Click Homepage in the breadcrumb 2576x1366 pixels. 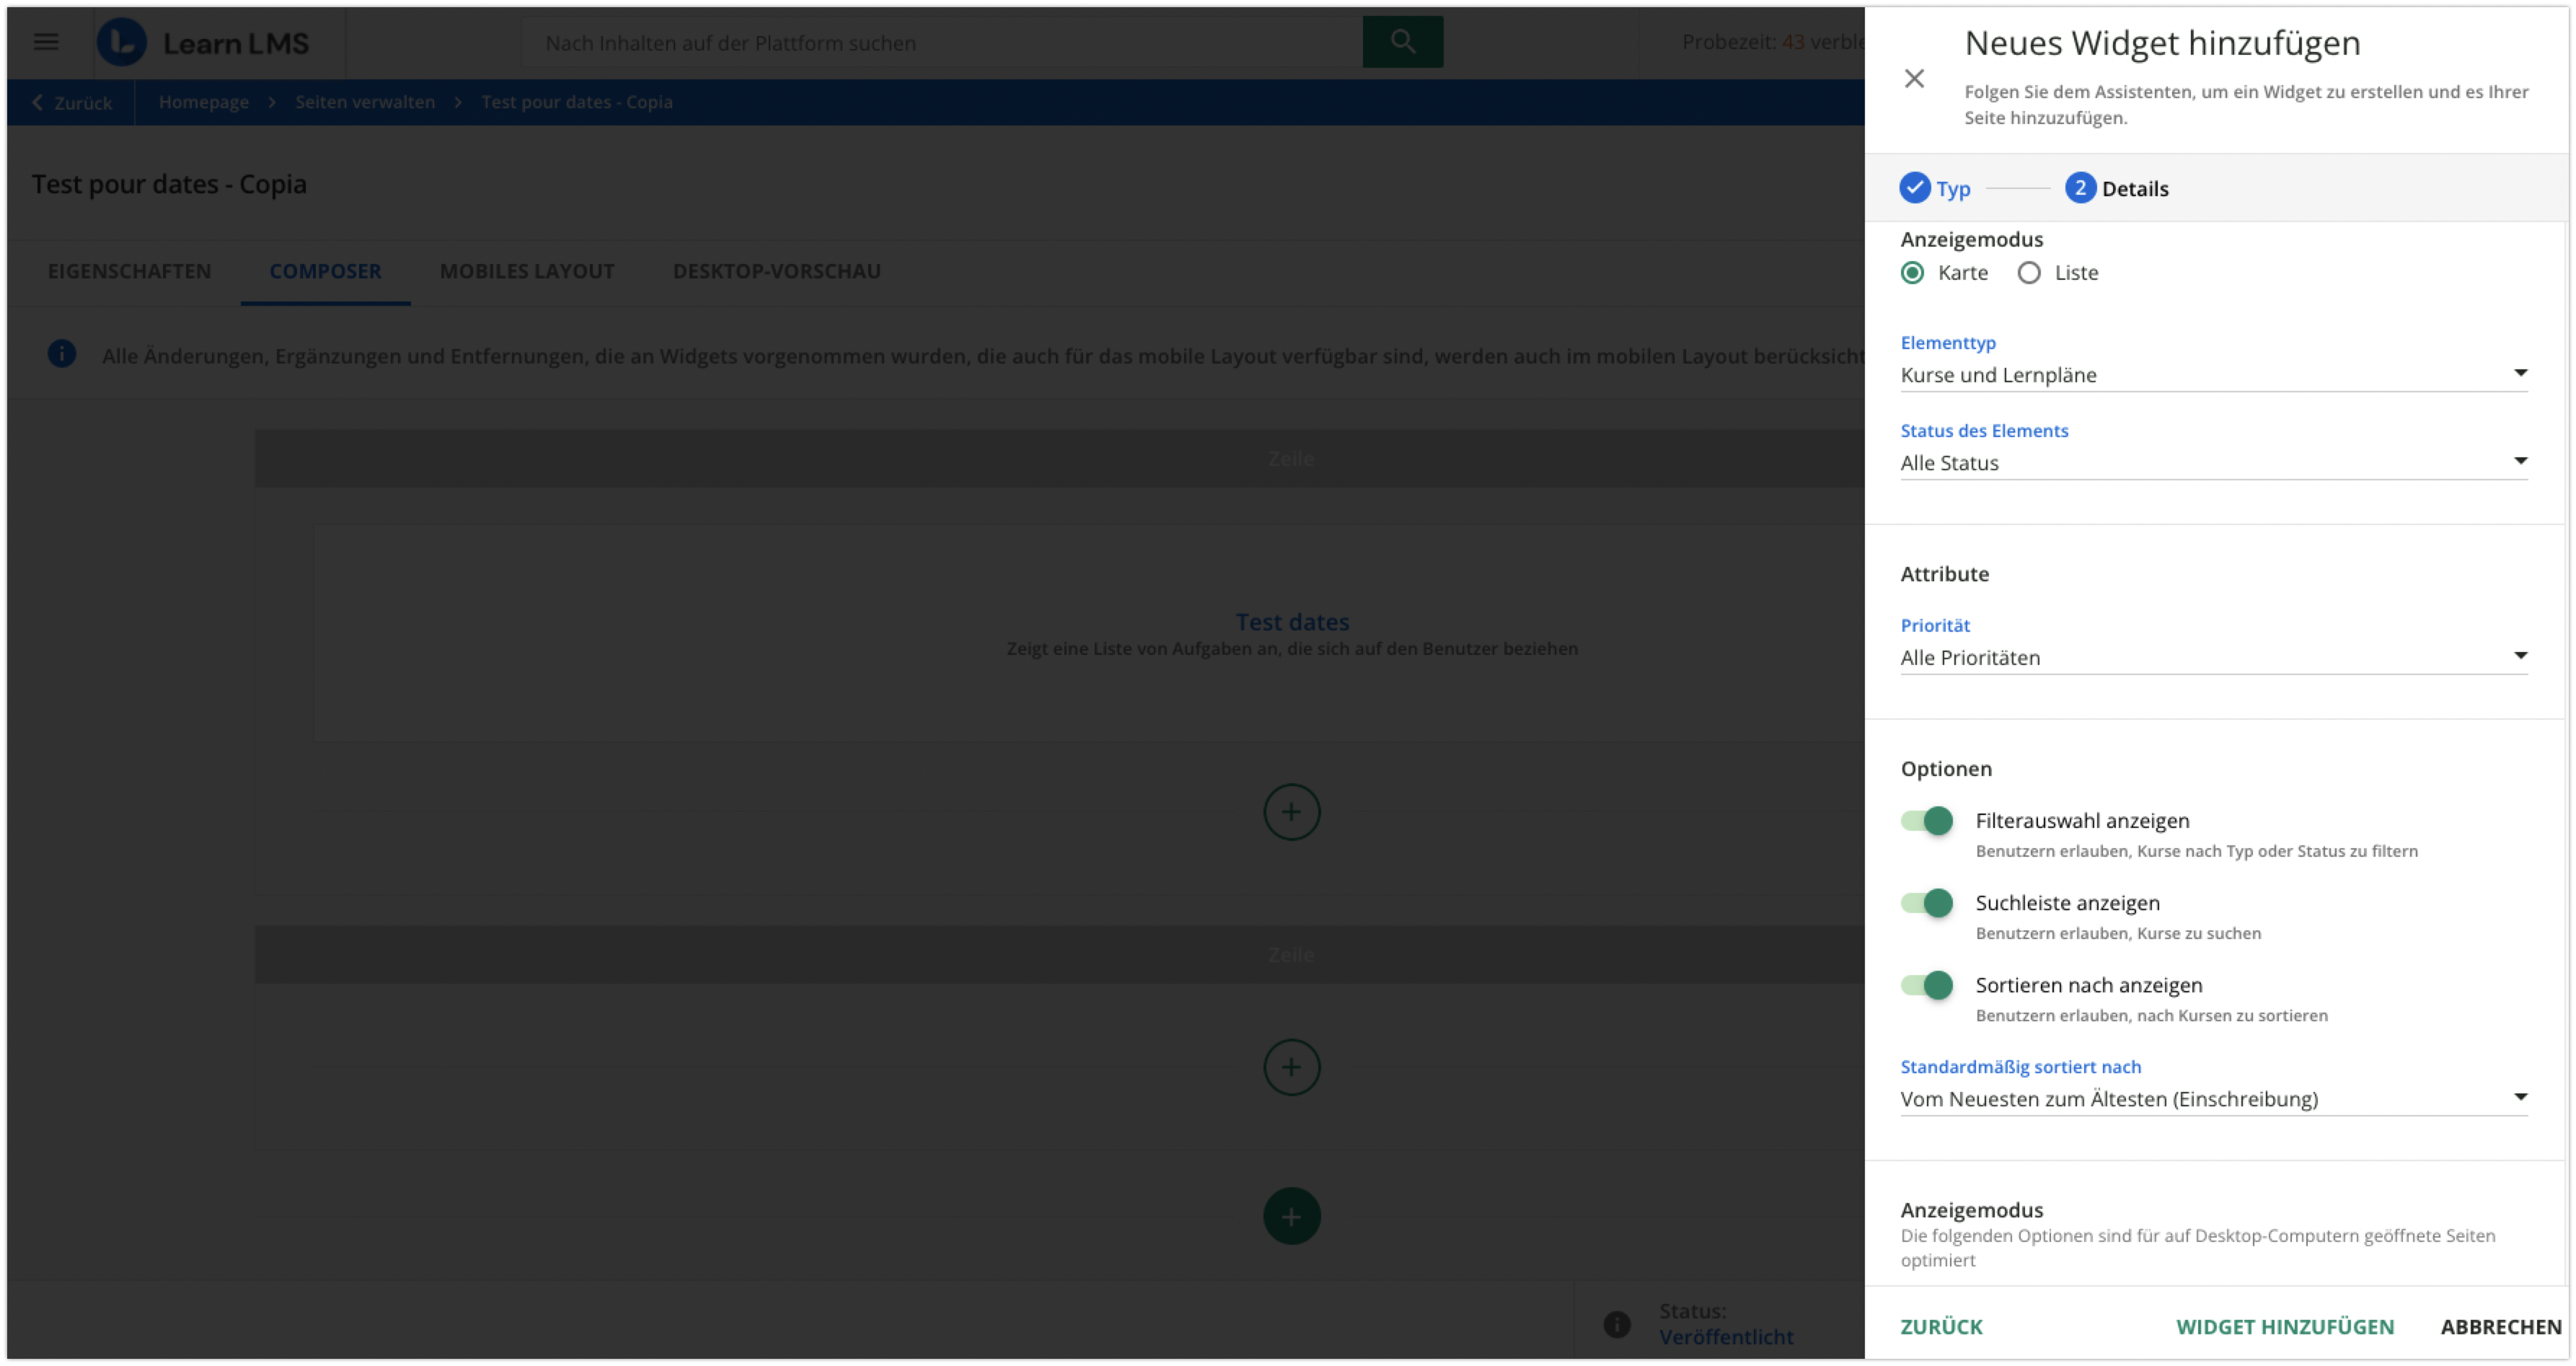203,102
